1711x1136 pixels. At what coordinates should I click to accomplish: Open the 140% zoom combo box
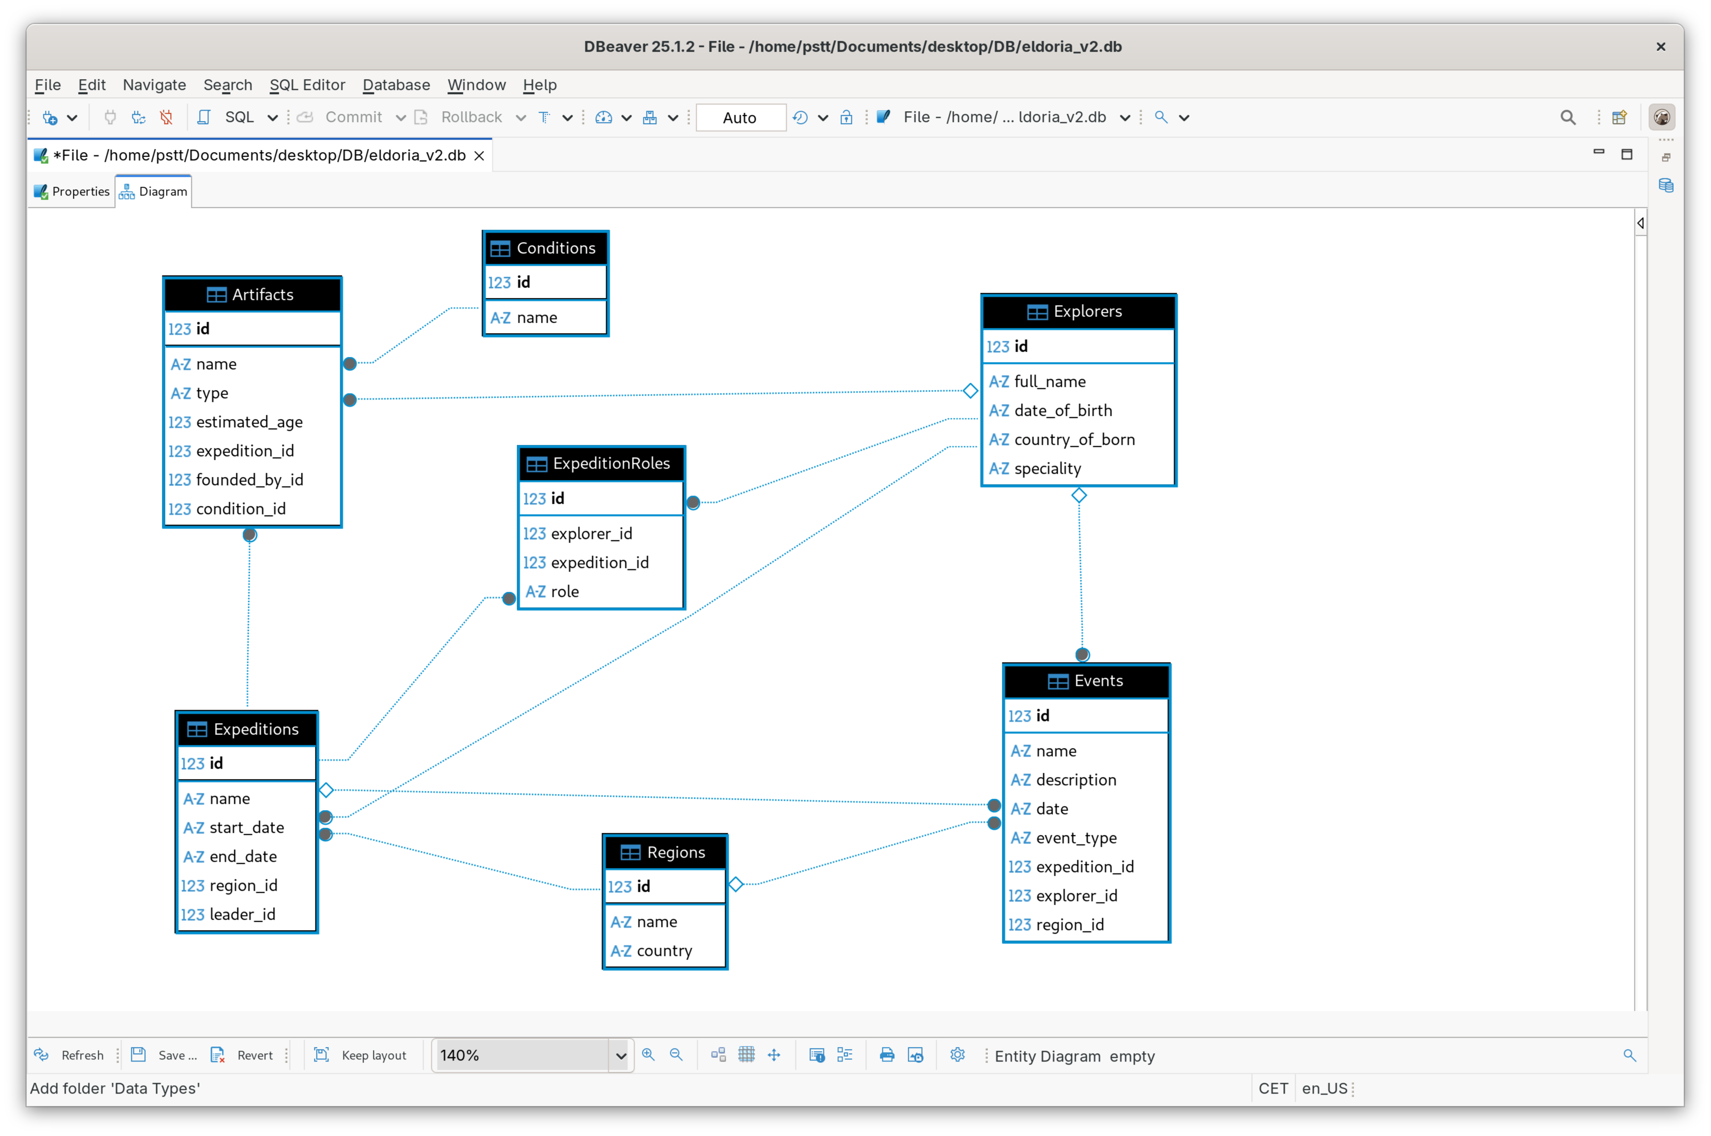click(532, 1055)
